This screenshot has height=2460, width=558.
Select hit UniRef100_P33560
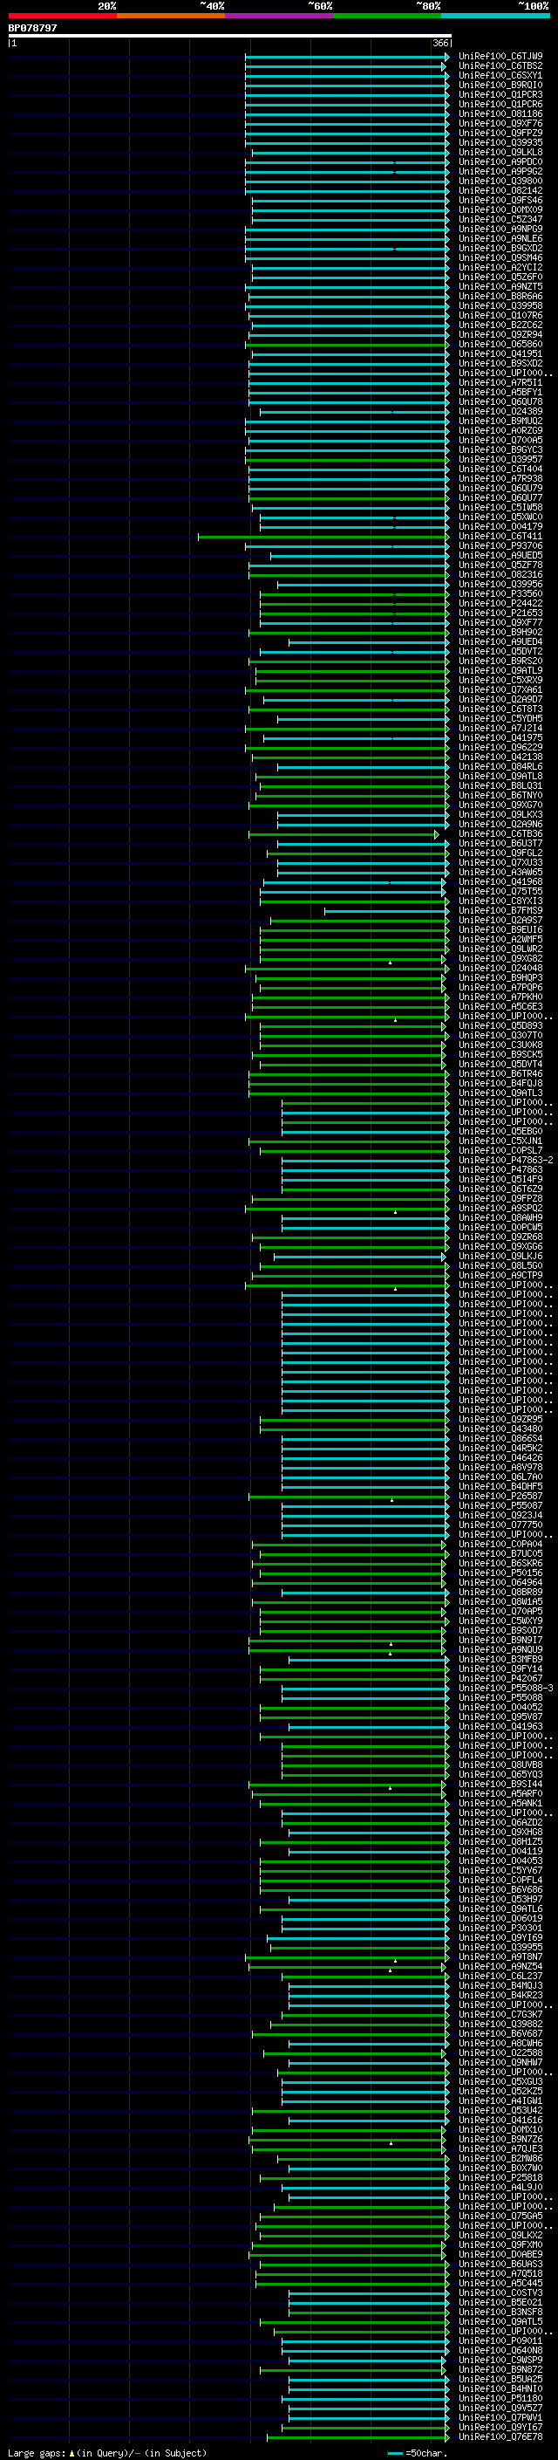500,593
